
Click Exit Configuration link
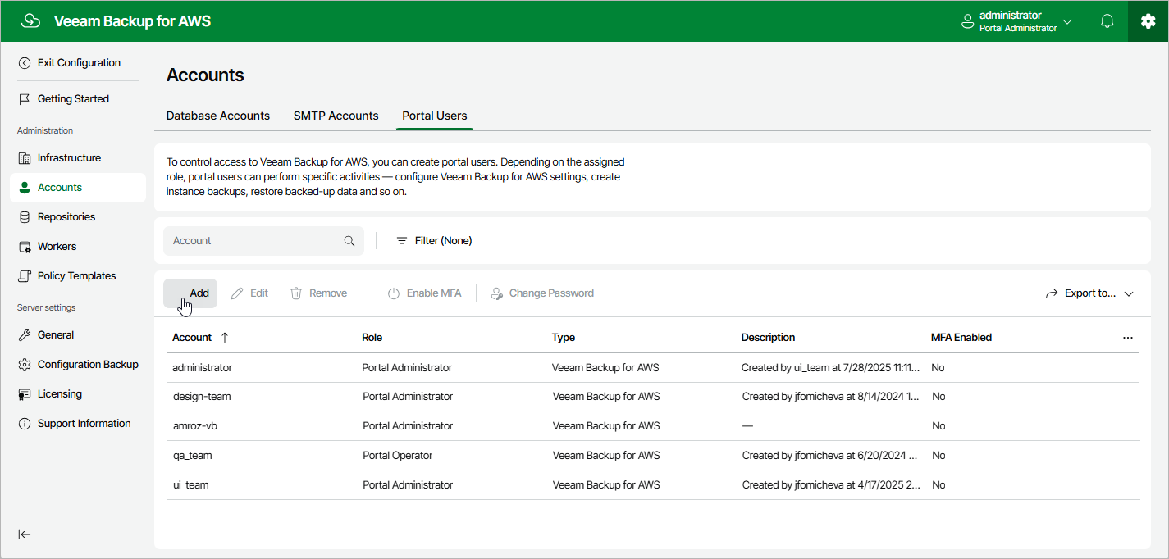[x=79, y=63]
